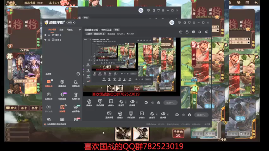Viewport: 269px width, 151px height.
Task: Open 聊天 chat tab in the game
Action: click(x=11, y=108)
